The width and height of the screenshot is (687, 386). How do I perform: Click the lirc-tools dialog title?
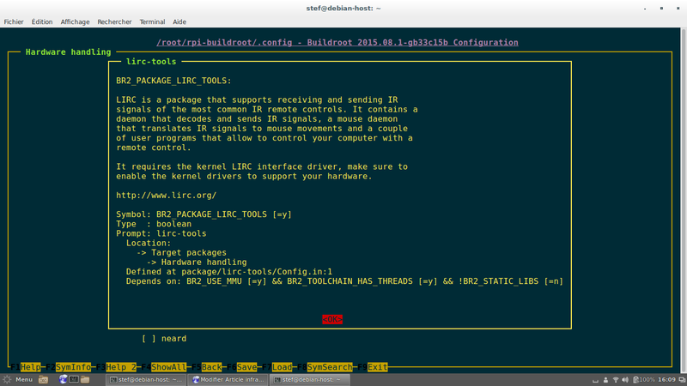tap(151, 62)
